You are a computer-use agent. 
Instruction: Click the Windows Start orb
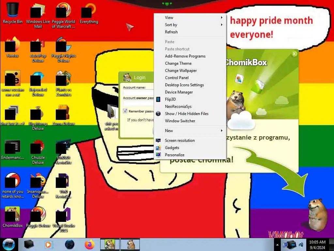pos(8,244)
